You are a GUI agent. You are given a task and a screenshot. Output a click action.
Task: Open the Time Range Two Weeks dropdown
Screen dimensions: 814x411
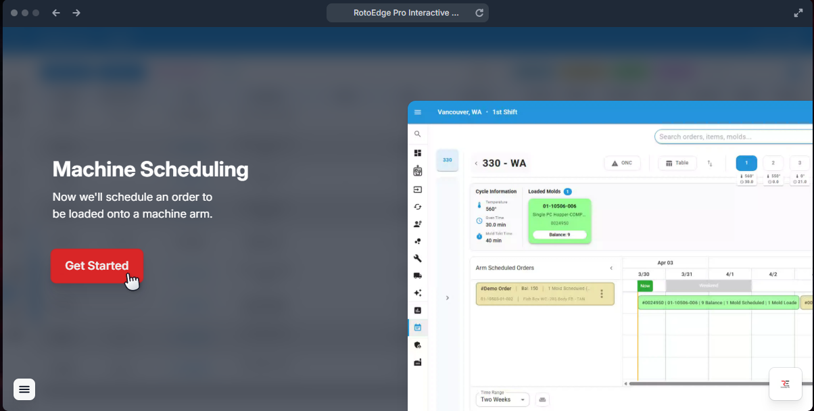click(x=503, y=400)
